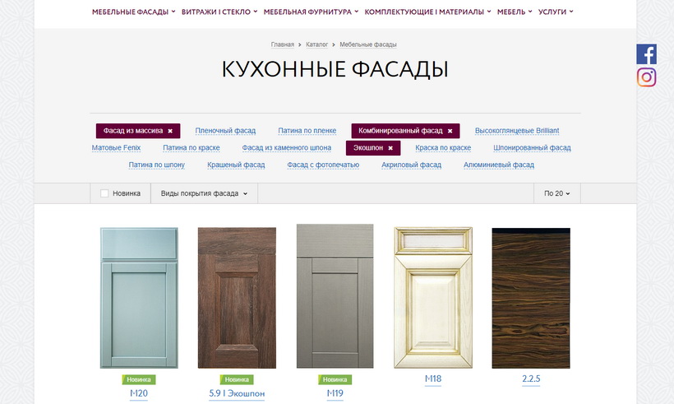The height and width of the screenshot is (404, 674).
Task: Enable the Алюминиевый фасад filter
Action: tap(499, 165)
